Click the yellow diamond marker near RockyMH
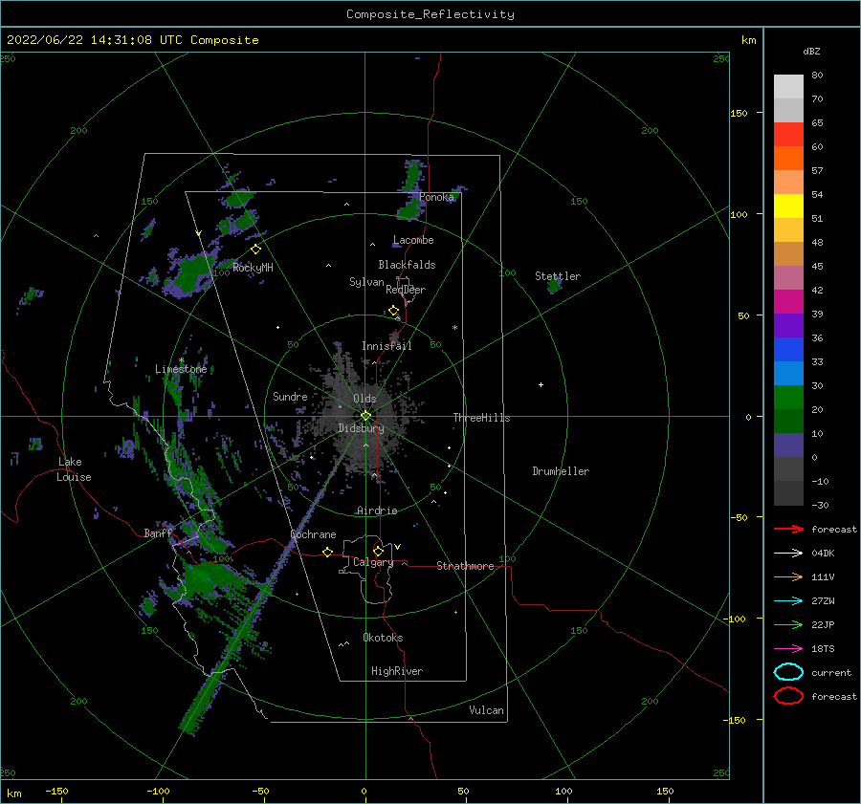The height and width of the screenshot is (804, 861). tap(255, 250)
